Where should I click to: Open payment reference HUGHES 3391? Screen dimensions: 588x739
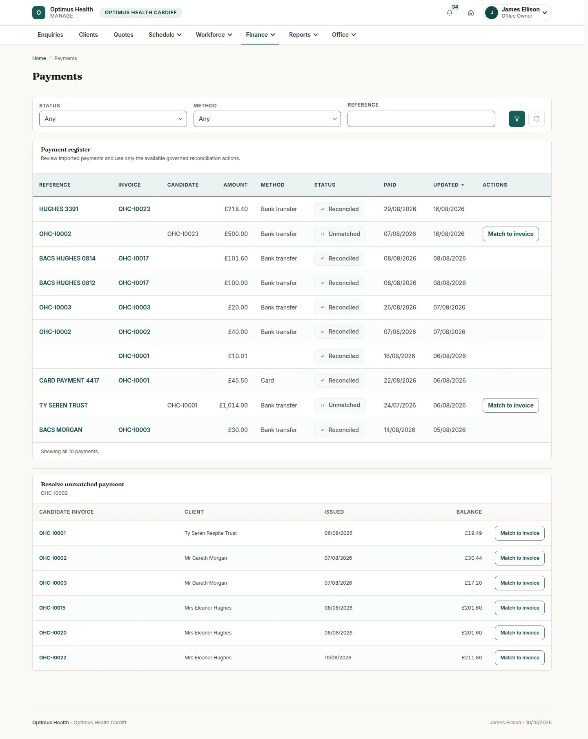[x=59, y=209]
